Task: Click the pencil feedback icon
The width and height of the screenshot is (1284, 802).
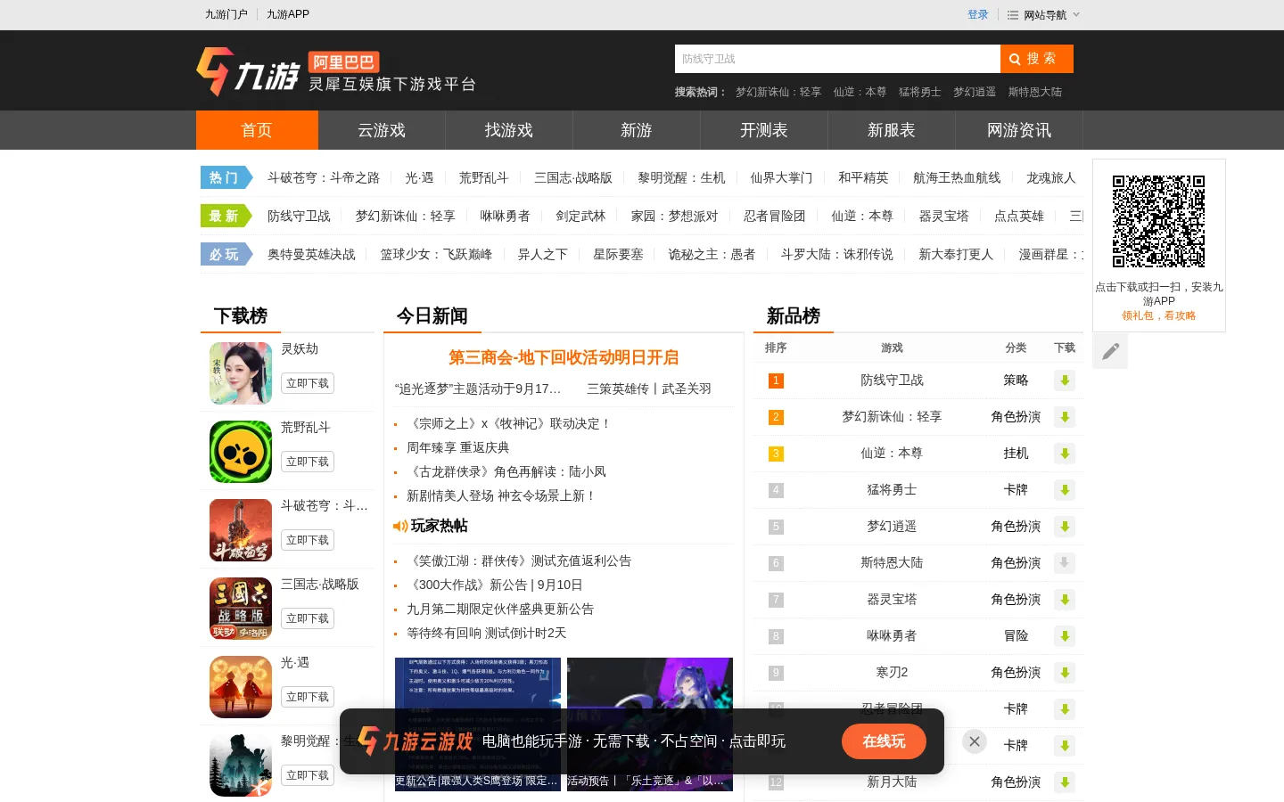Action: (1110, 351)
